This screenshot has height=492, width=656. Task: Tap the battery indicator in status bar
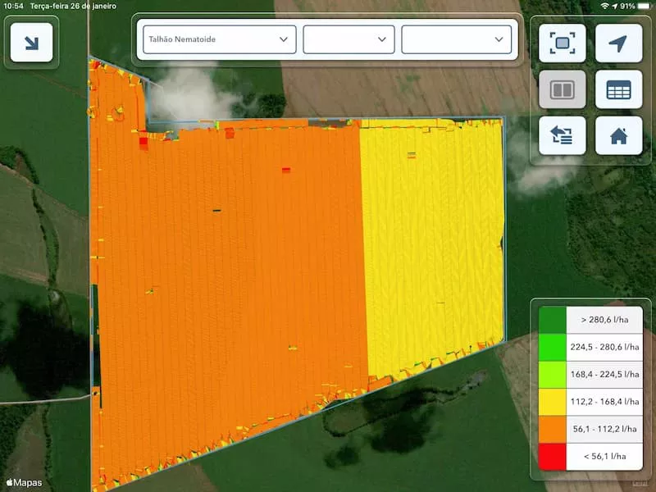[644, 6]
